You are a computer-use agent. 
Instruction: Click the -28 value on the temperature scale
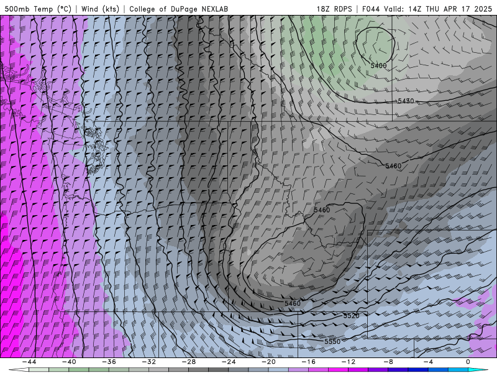(189, 362)
